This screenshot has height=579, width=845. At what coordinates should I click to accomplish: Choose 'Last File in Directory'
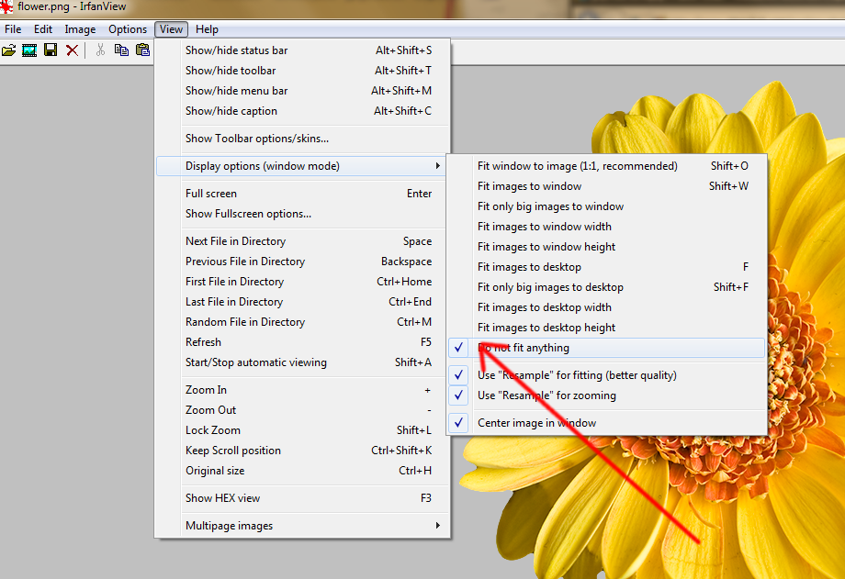tap(302, 302)
